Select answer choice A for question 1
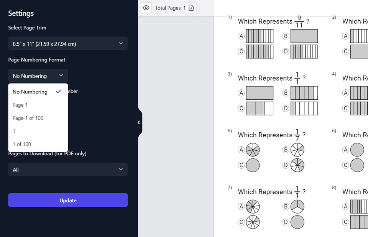 241,36
